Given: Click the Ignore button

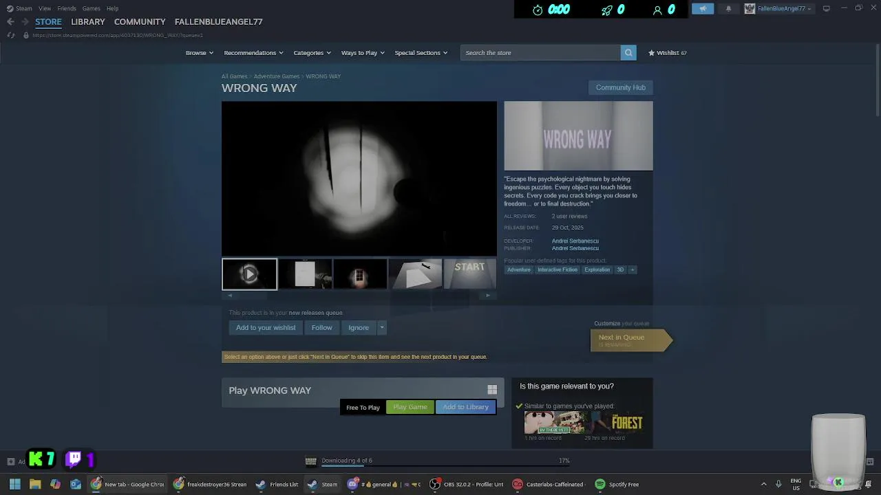Looking at the screenshot, I should point(359,328).
